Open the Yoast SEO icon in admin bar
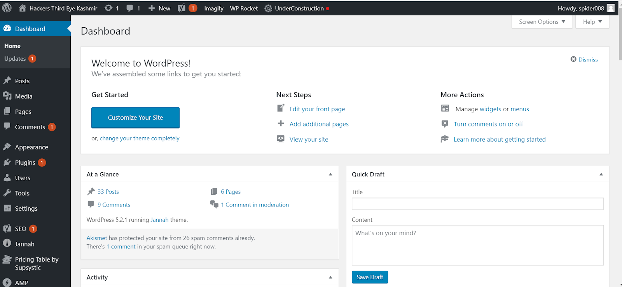The height and width of the screenshot is (287, 622). (182, 8)
